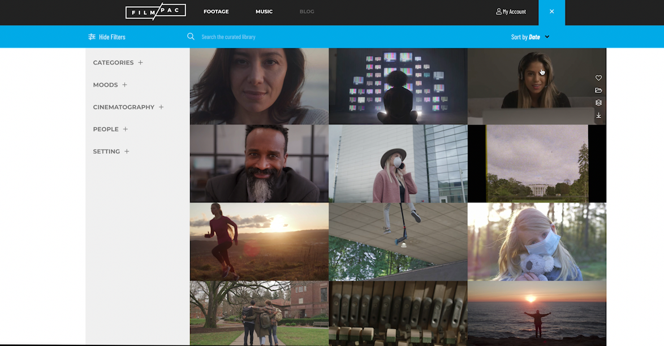664x346 pixels.
Task: Click the search magnifier icon
Action: point(191,36)
